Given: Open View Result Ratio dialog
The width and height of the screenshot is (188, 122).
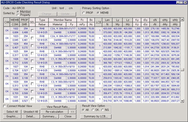Looking at the screenshot, I should 58,107.
